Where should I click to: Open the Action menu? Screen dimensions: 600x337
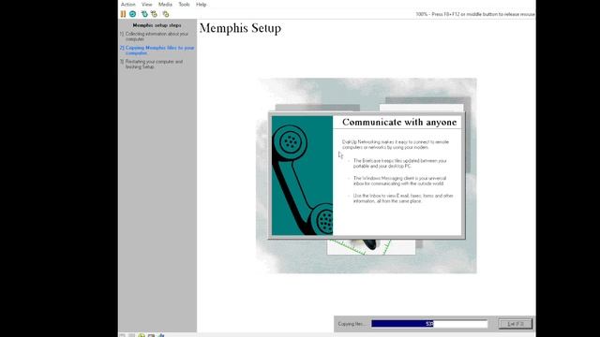coord(128,5)
